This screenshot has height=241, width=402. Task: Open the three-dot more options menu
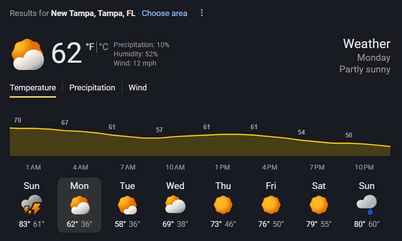pyautogui.click(x=202, y=13)
